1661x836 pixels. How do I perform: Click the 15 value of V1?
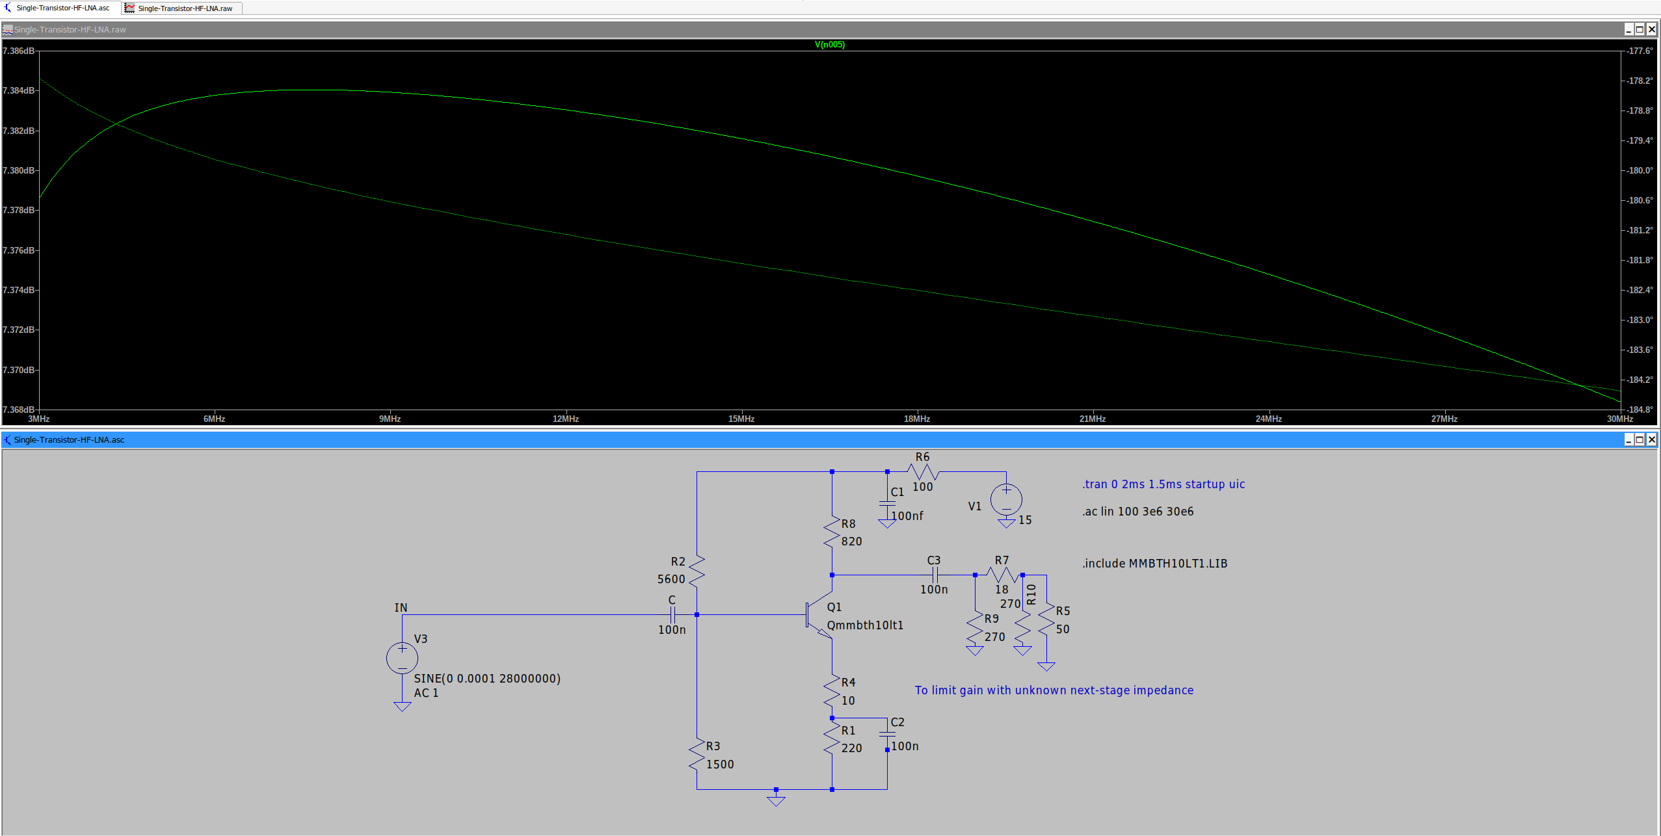[1025, 520]
